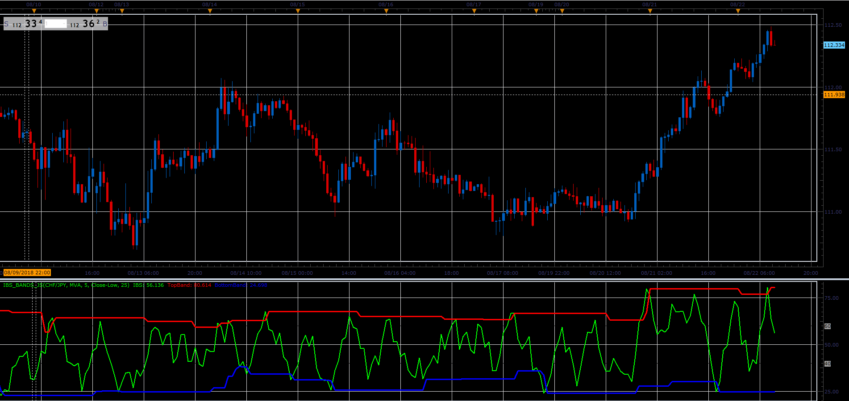
Task: Select the 08/17 date marker triangle
Action: [474, 12]
